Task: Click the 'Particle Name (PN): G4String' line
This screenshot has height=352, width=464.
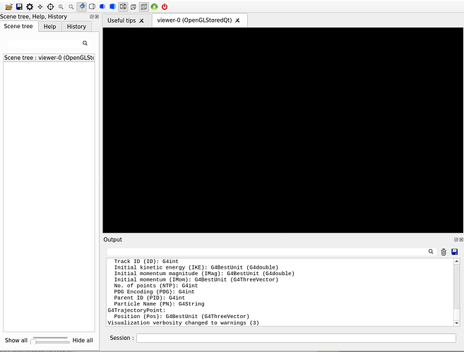Action: coord(159,304)
